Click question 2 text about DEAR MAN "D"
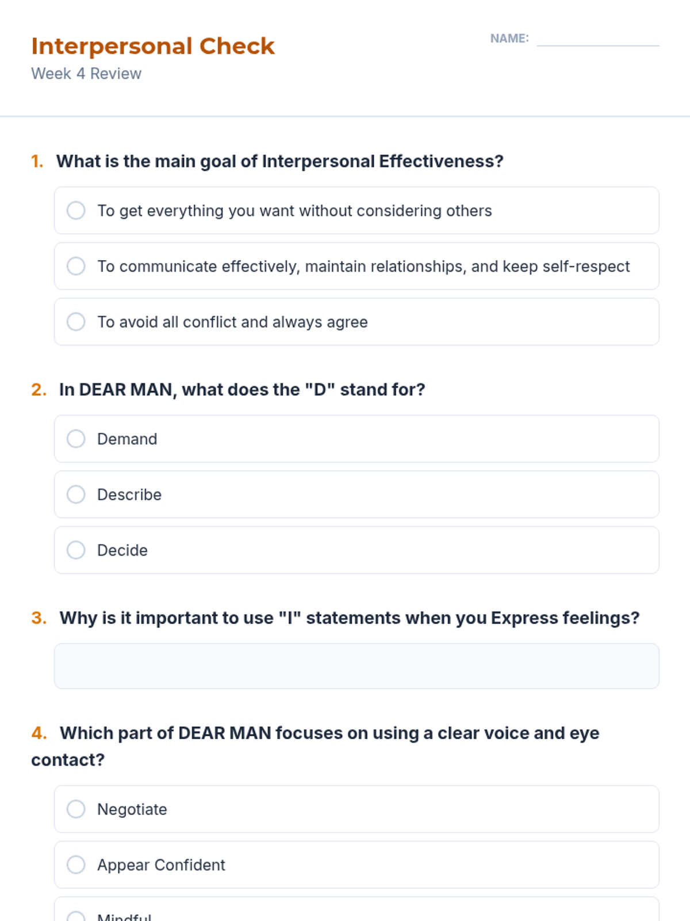The width and height of the screenshot is (690, 921). point(242,390)
